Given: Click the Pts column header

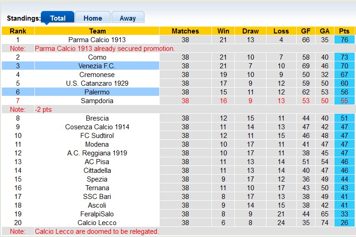Looking at the screenshot, I should [344, 31].
